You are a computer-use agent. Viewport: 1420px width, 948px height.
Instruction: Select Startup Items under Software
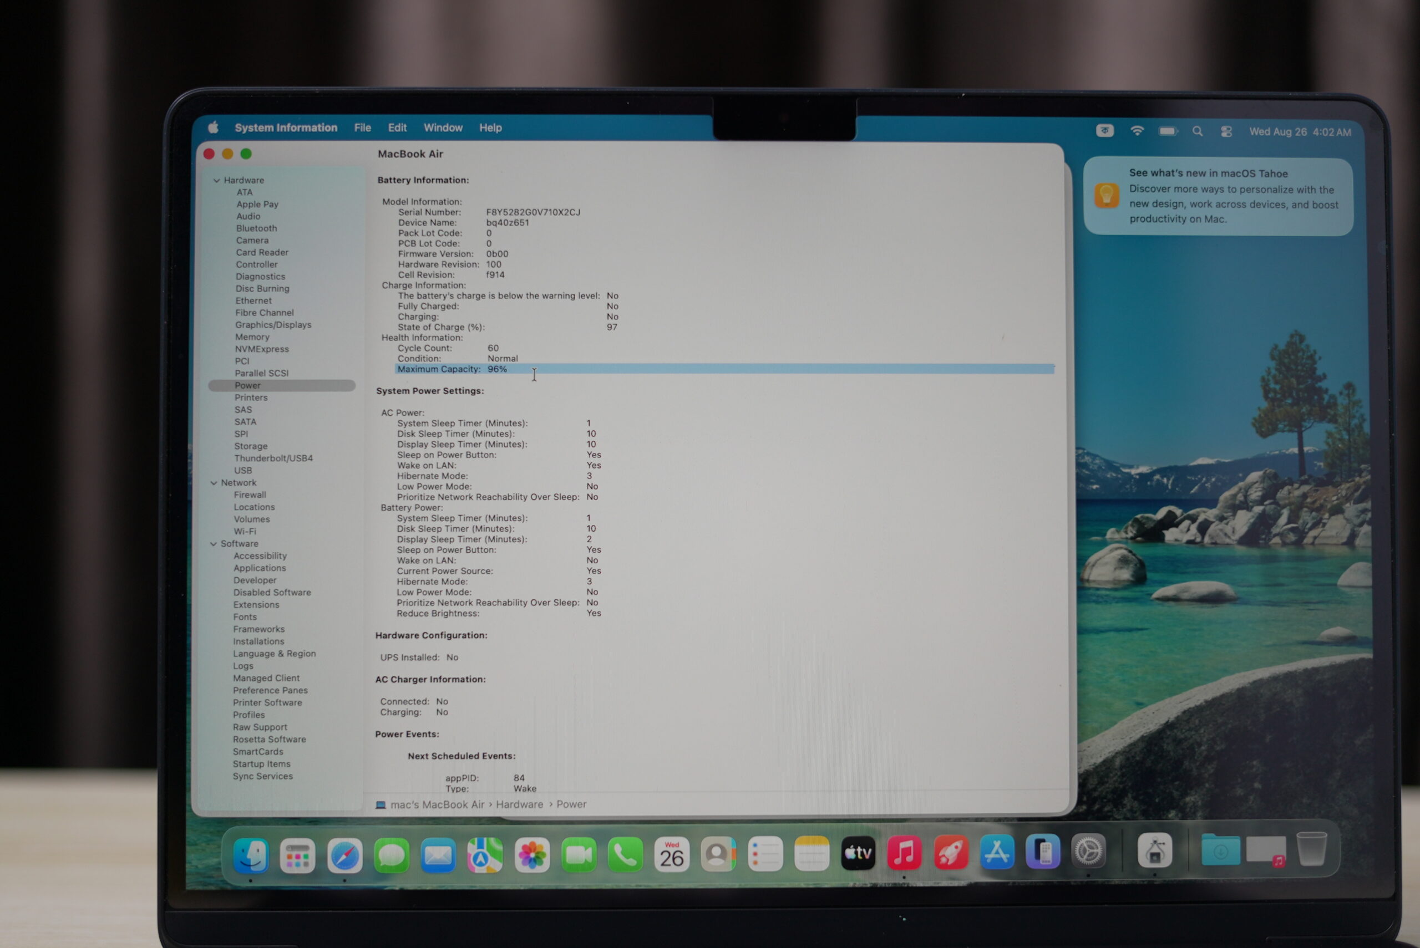click(x=261, y=763)
